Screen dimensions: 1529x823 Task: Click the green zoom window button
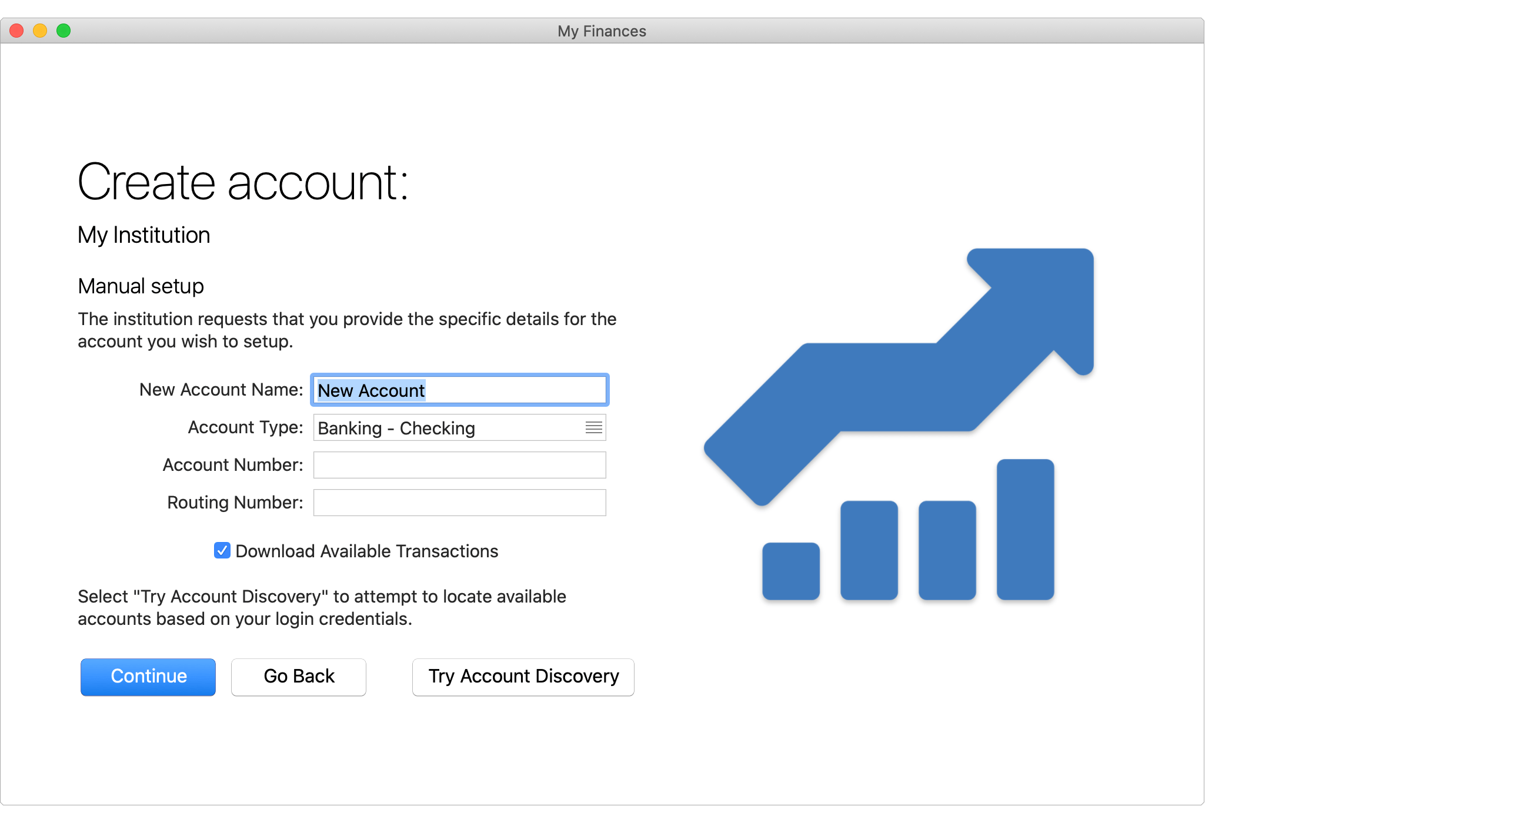pyautogui.click(x=64, y=31)
